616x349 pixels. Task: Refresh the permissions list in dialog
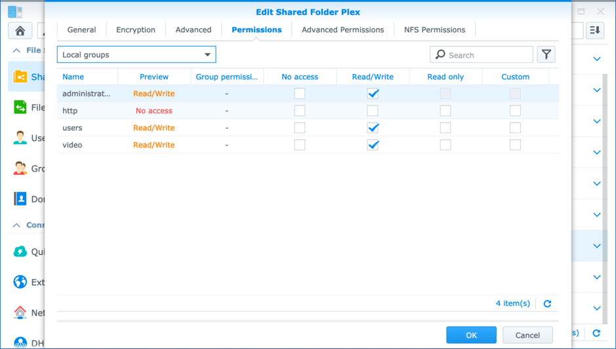(547, 304)
